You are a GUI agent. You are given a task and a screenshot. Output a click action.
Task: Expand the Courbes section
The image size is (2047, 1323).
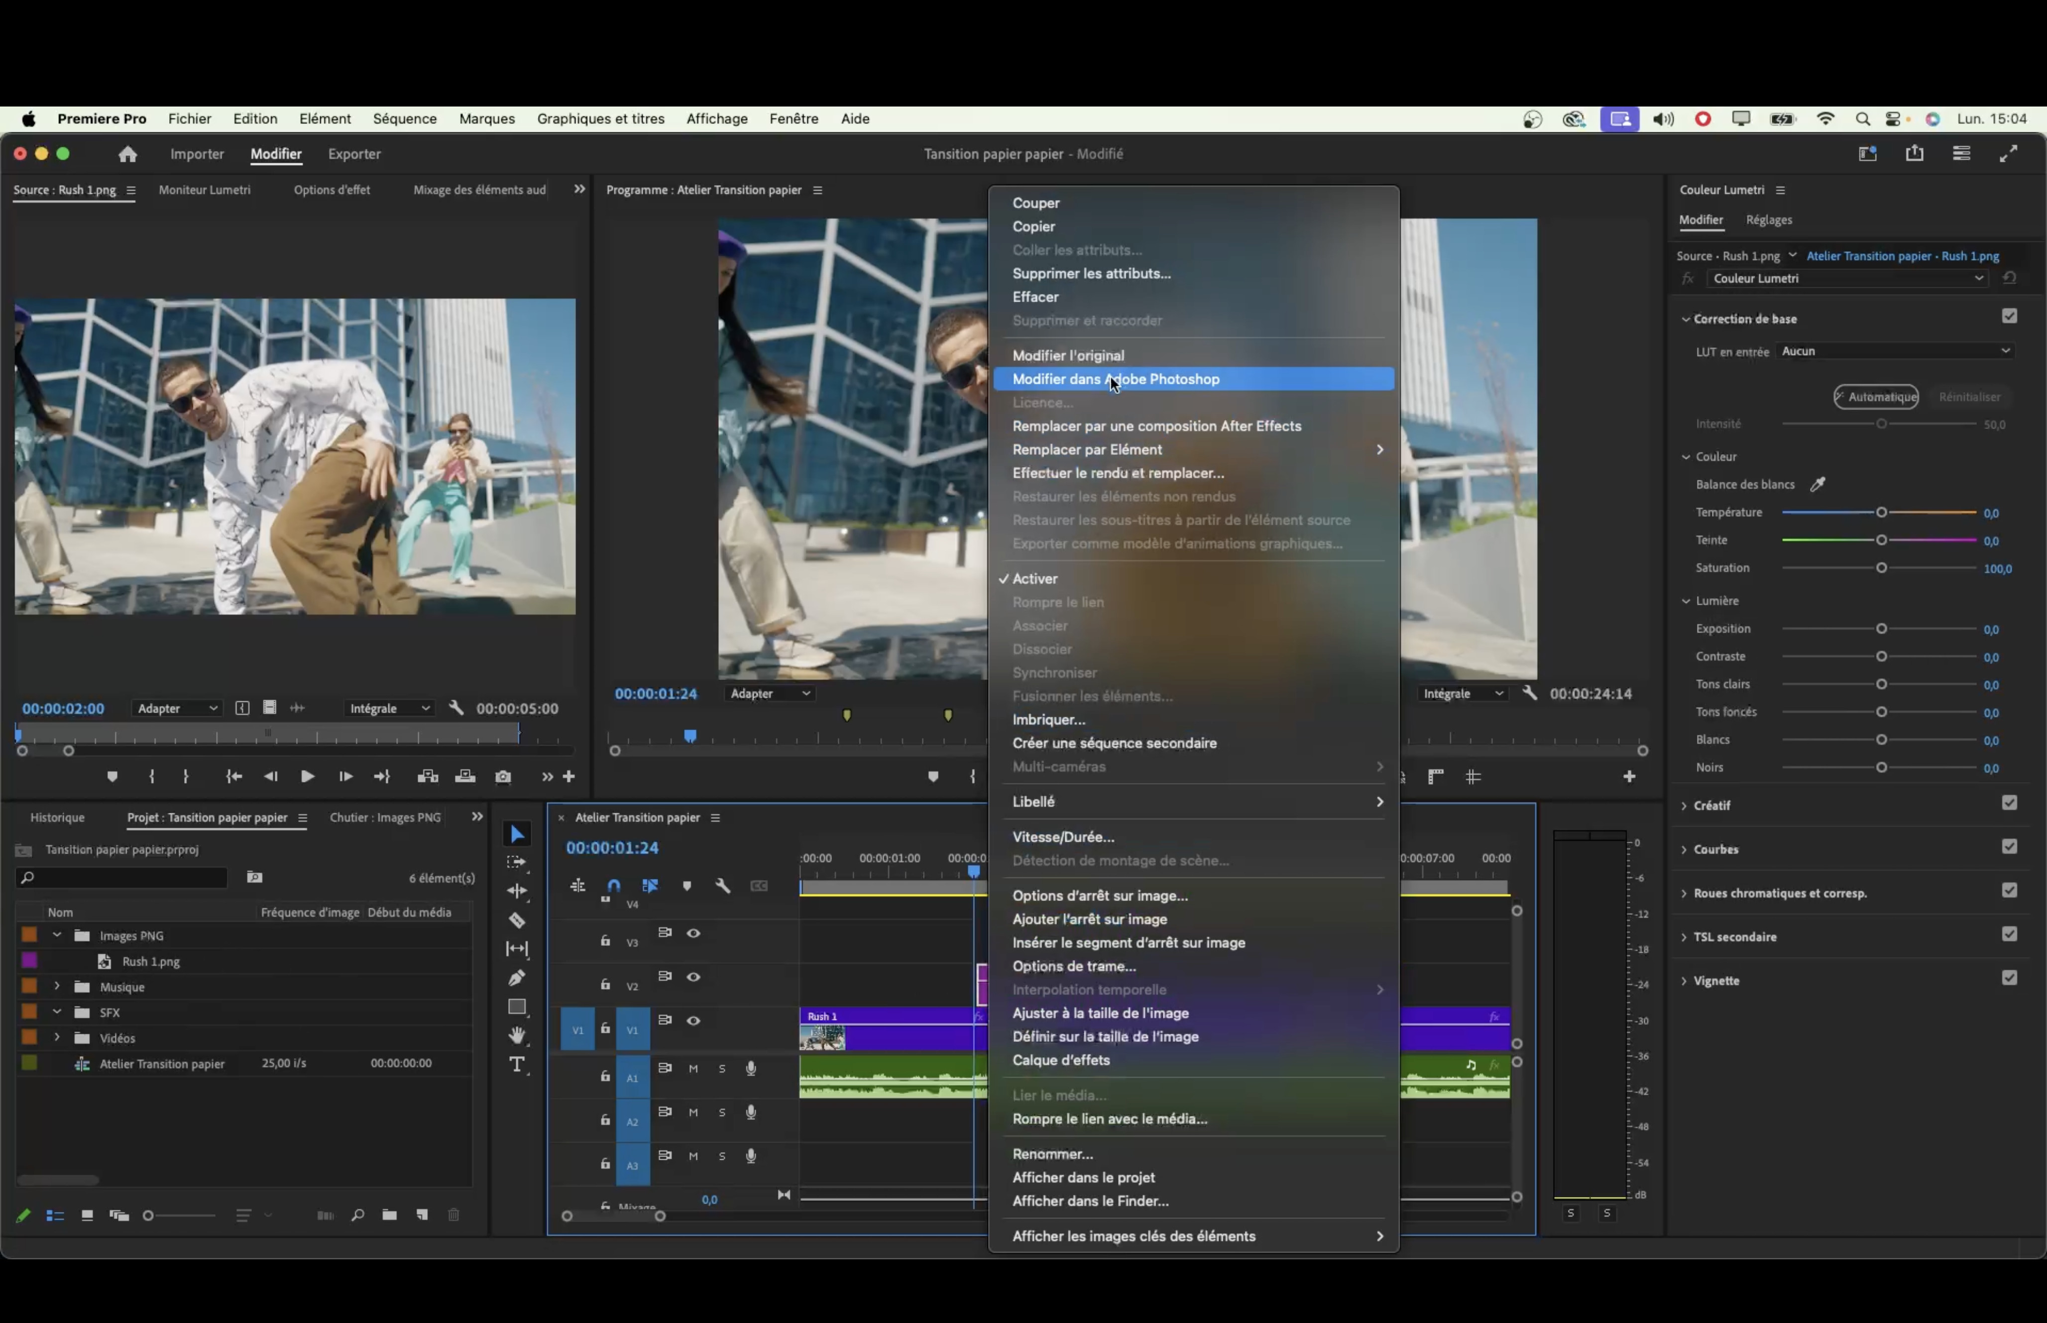click(x=1685, y=850)
